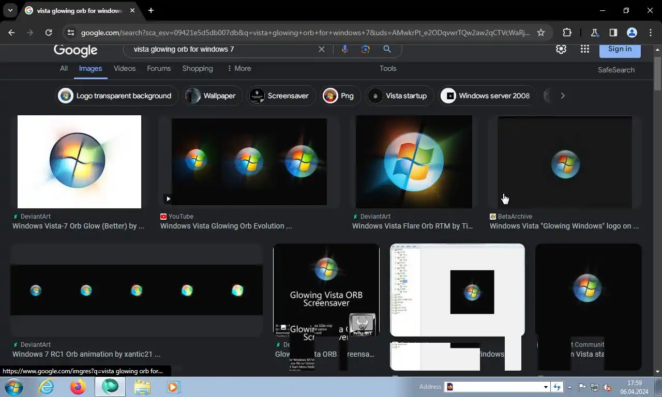
Task: Clear the Google search box
Action: point(322,49)
